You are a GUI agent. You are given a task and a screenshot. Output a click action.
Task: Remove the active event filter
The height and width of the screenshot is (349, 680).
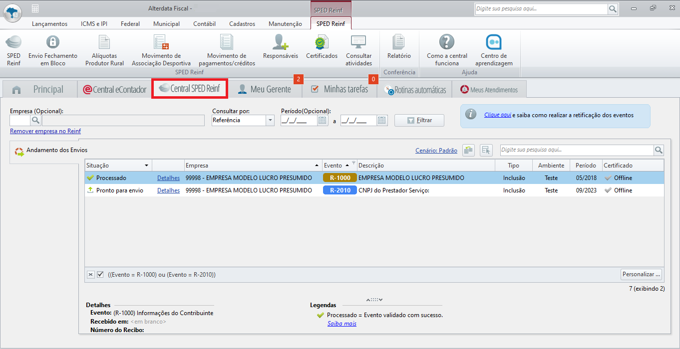(91, 274)
